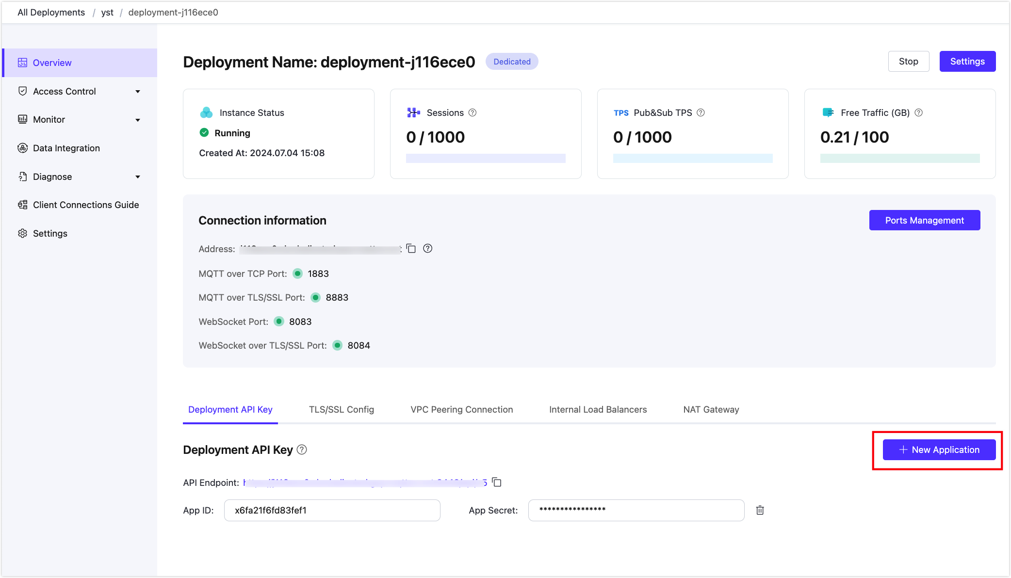Click WebSocket Port status dot
Image resolution: width=1011 pixels, height=578 pixels.
(279, 321)
